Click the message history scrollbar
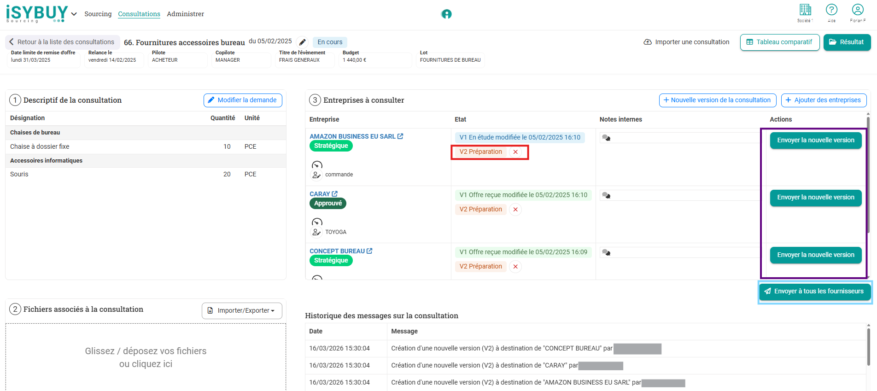The image size is (877, 391). click(x=868, y=348)
